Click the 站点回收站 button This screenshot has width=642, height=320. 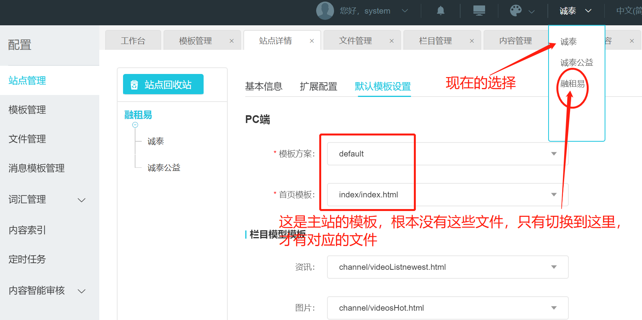pyautogui.click(x=163, y=84)
